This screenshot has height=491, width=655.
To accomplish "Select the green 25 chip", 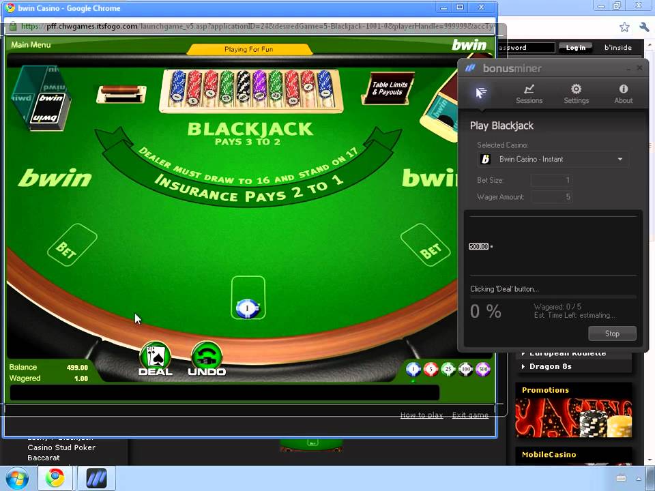I will pyautogui.click(x=448, y=369).
